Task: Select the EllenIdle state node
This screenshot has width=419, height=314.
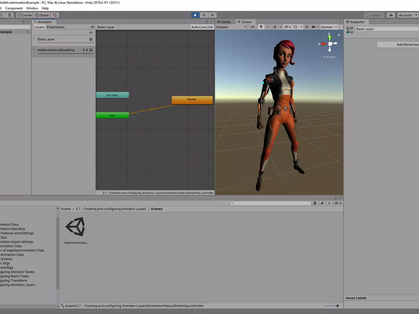Action: click(x=192, y=100)
